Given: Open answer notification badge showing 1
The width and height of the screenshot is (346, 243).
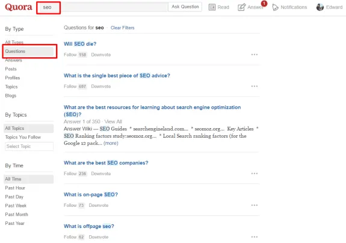Looking at the screenshot, I should click(264, 4).
